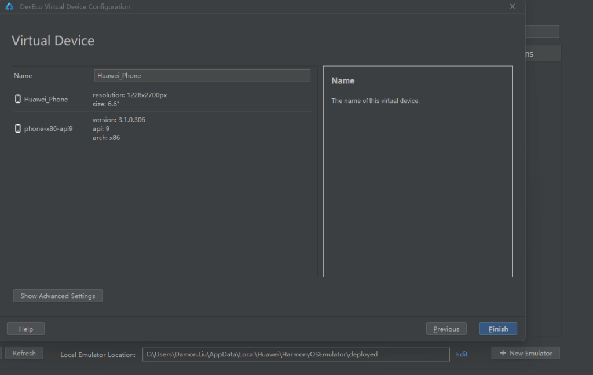
Task: Click the search field in background Device Manager
Action: [x=542, y=31]
